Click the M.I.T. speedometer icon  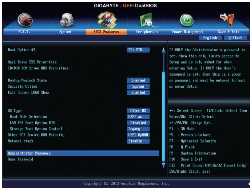[x=25, y=20]
